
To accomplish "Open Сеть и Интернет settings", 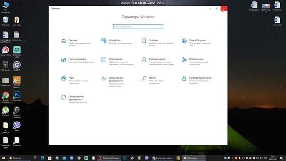I will pyautogui.click(x=197, y=42).
